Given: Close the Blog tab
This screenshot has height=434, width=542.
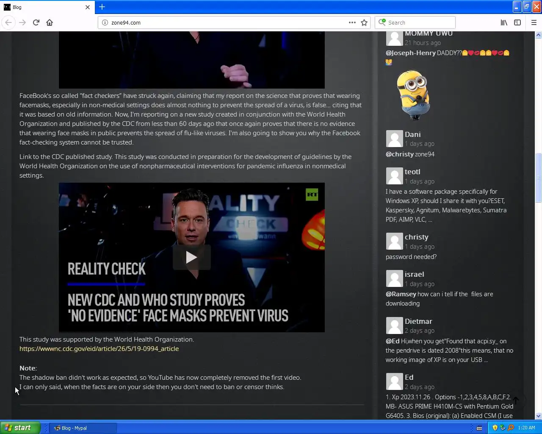Looking at the screenshot, I should (88, 7).
